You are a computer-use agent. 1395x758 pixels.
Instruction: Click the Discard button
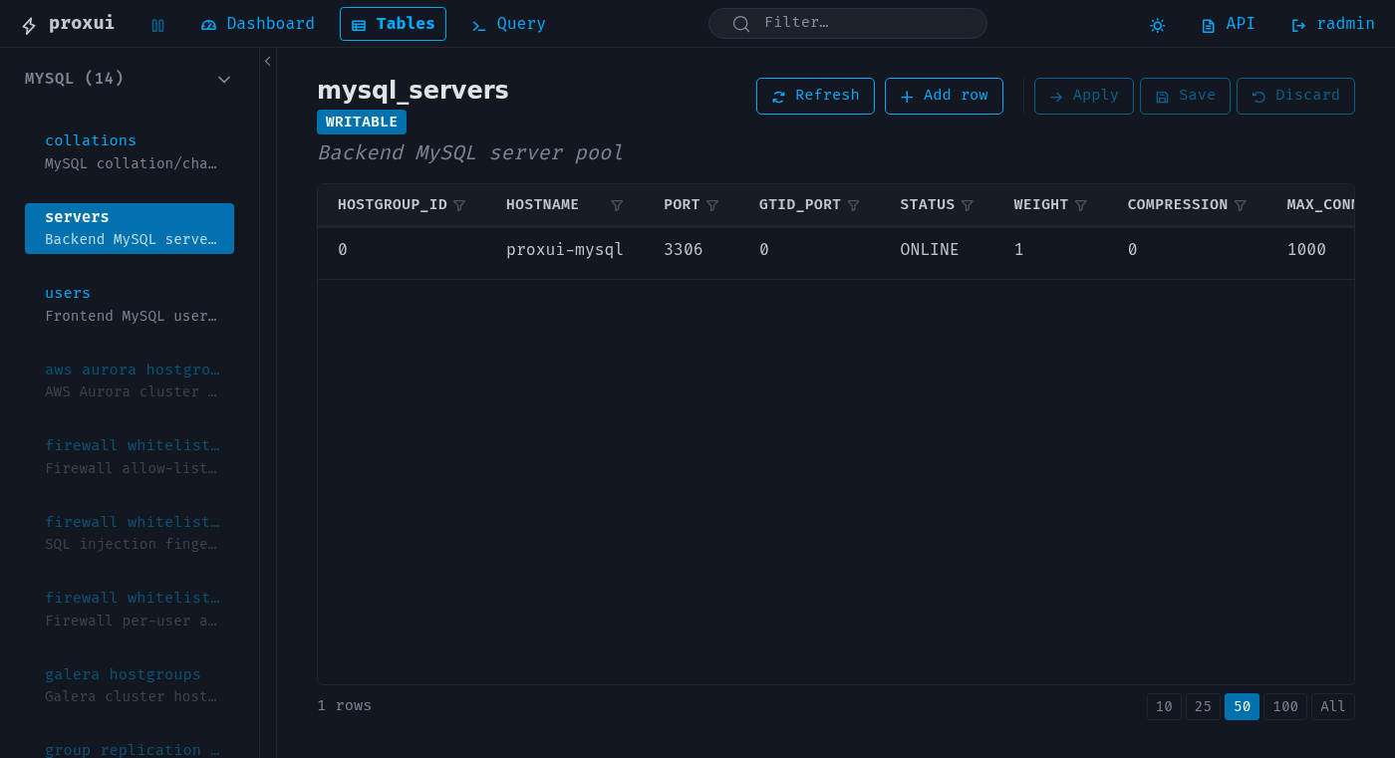pyautogui.click(x=1295, y=96)
